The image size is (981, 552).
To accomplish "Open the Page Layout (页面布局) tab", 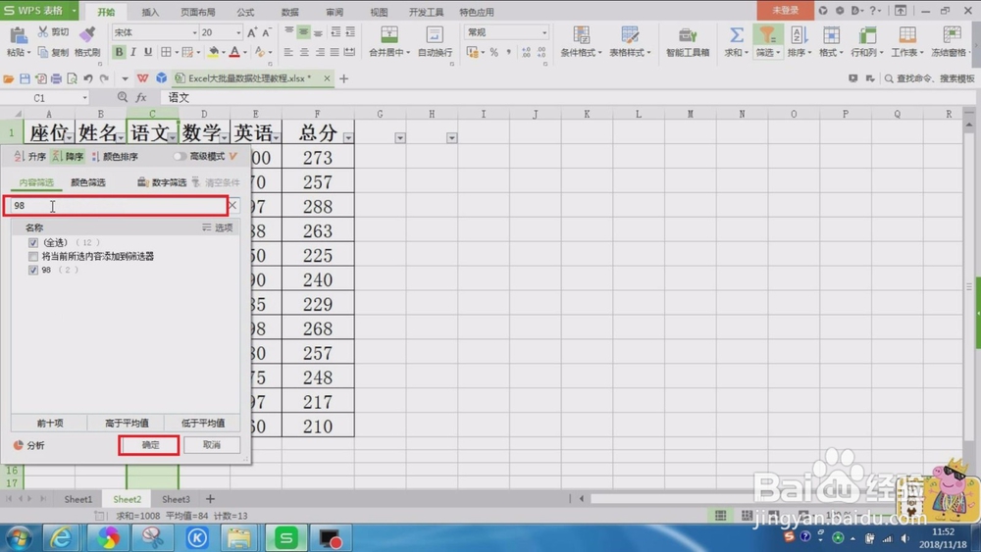I will click(x=198, y=12).
